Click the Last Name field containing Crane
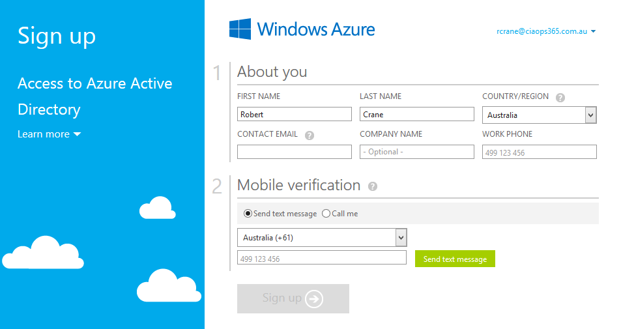 tap(416, 115)
